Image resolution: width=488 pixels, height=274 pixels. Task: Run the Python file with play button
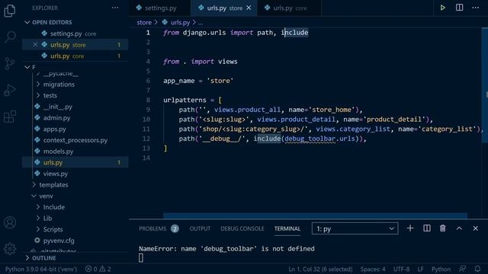442,8
